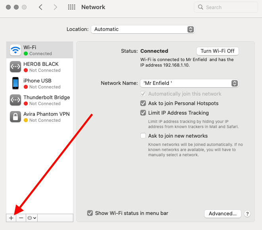Open the Advanced... settings button
The width and height of the screenshot is (262, 230).
coord(222,213)
